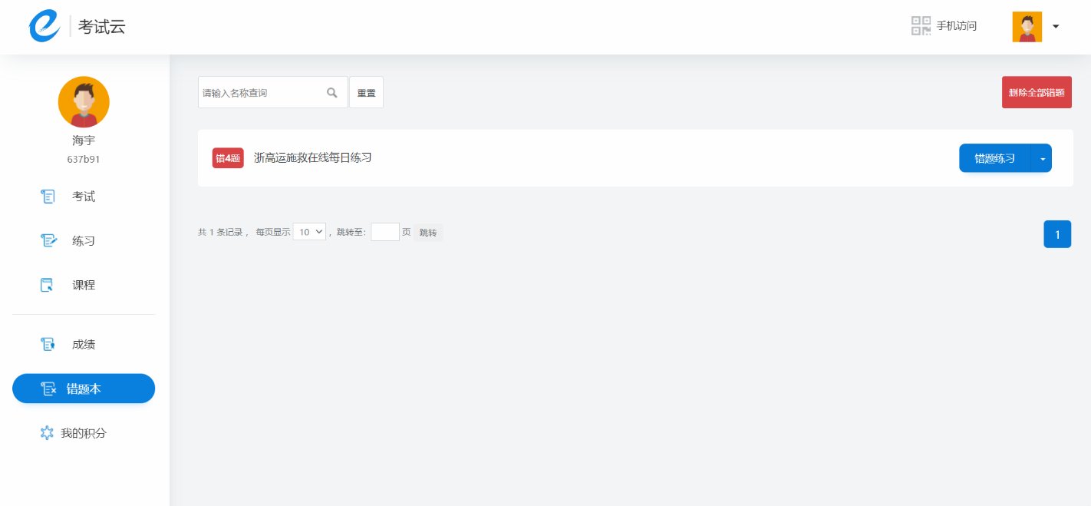The image size is (1091, 506).
Task: Click the page number jump input box
Action: tap(385, 232)
